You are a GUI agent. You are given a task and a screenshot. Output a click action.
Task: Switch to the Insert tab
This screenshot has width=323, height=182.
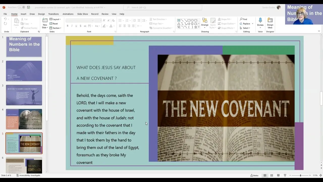(23, 14)
